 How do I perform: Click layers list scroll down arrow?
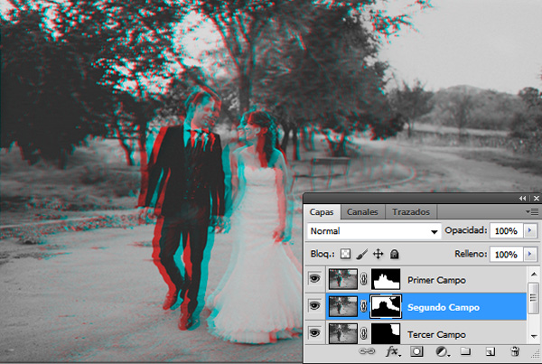pyautogui.click(x=534, y=336)
